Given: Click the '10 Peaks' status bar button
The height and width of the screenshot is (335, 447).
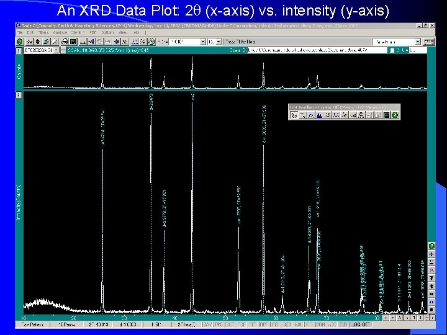Looking at the screenshot, I should [66, 324].
